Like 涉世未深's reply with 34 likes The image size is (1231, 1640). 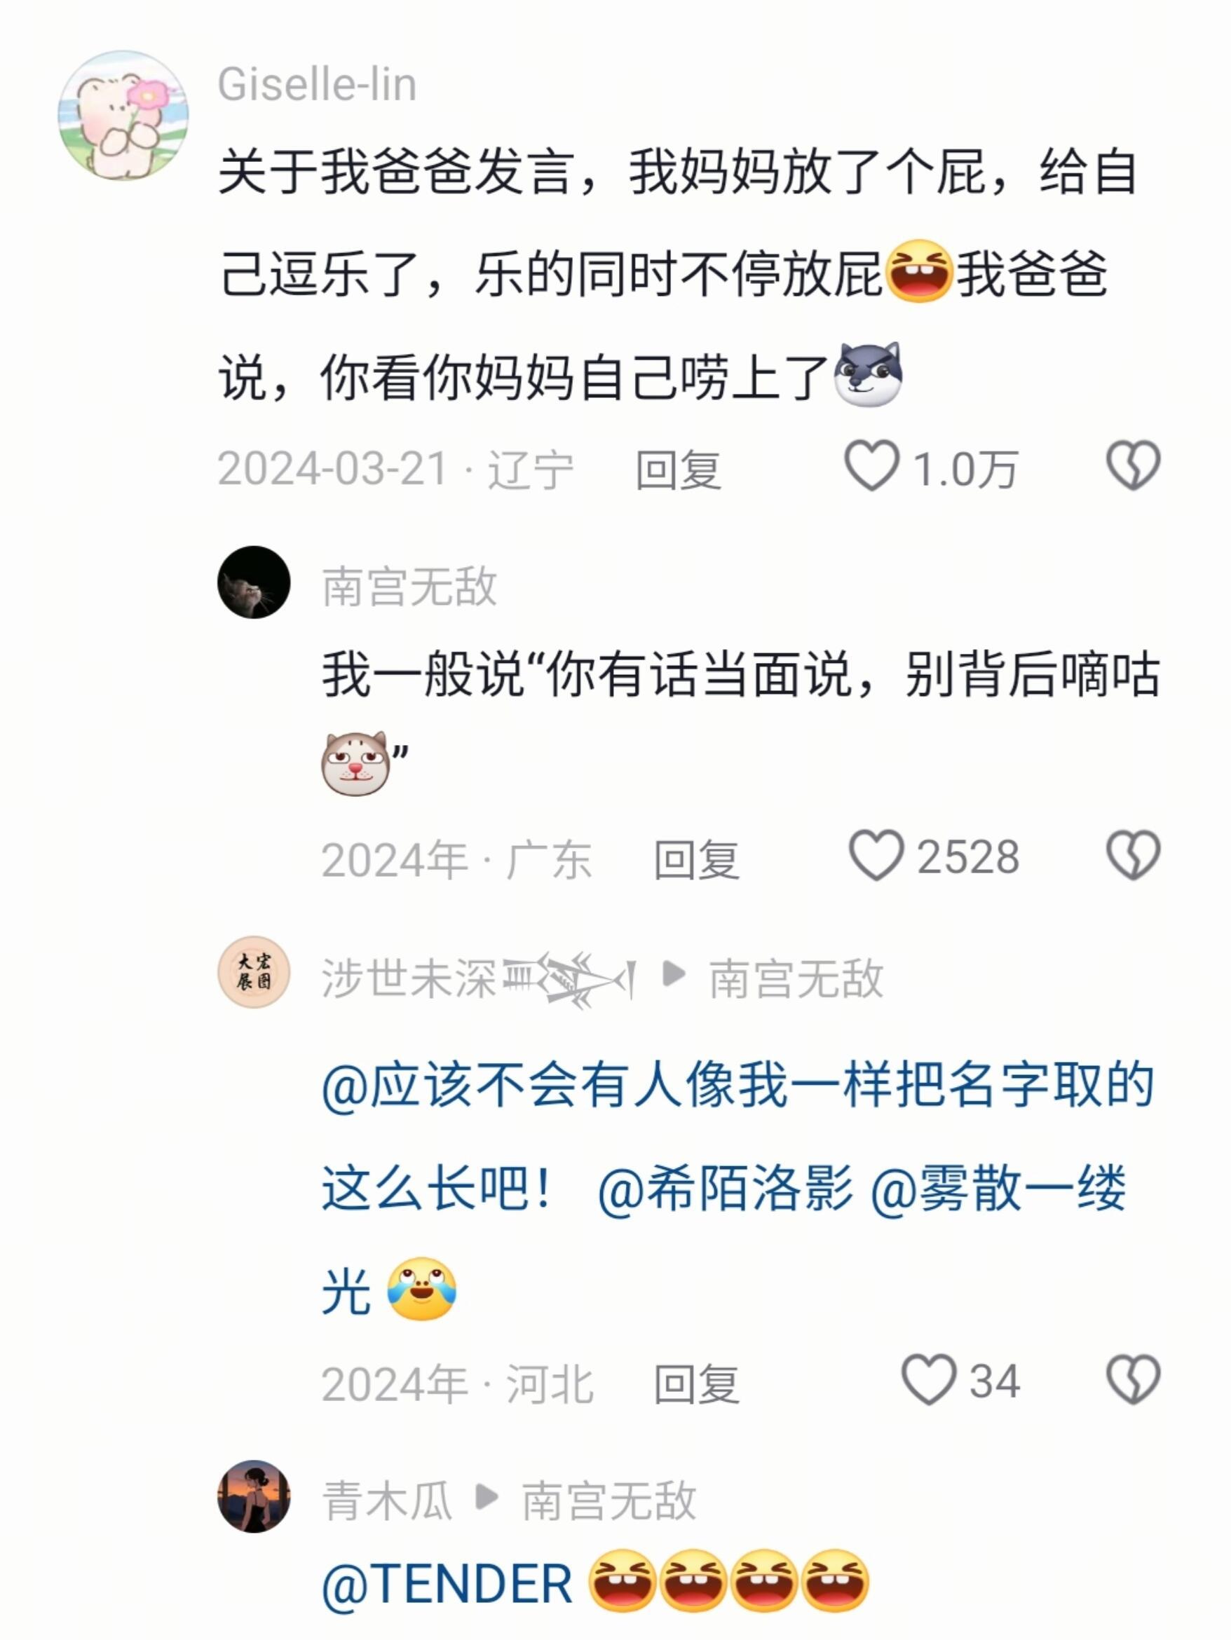[x=927, y=1380]
